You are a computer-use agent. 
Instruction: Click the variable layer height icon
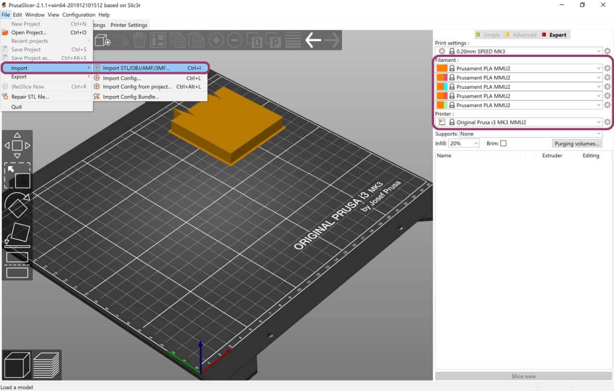pyautogui.click(x=293, y=41)
